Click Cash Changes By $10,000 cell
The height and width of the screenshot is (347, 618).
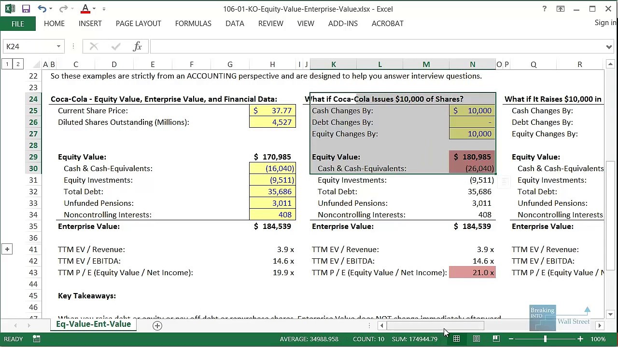click(x=472, y=110)
